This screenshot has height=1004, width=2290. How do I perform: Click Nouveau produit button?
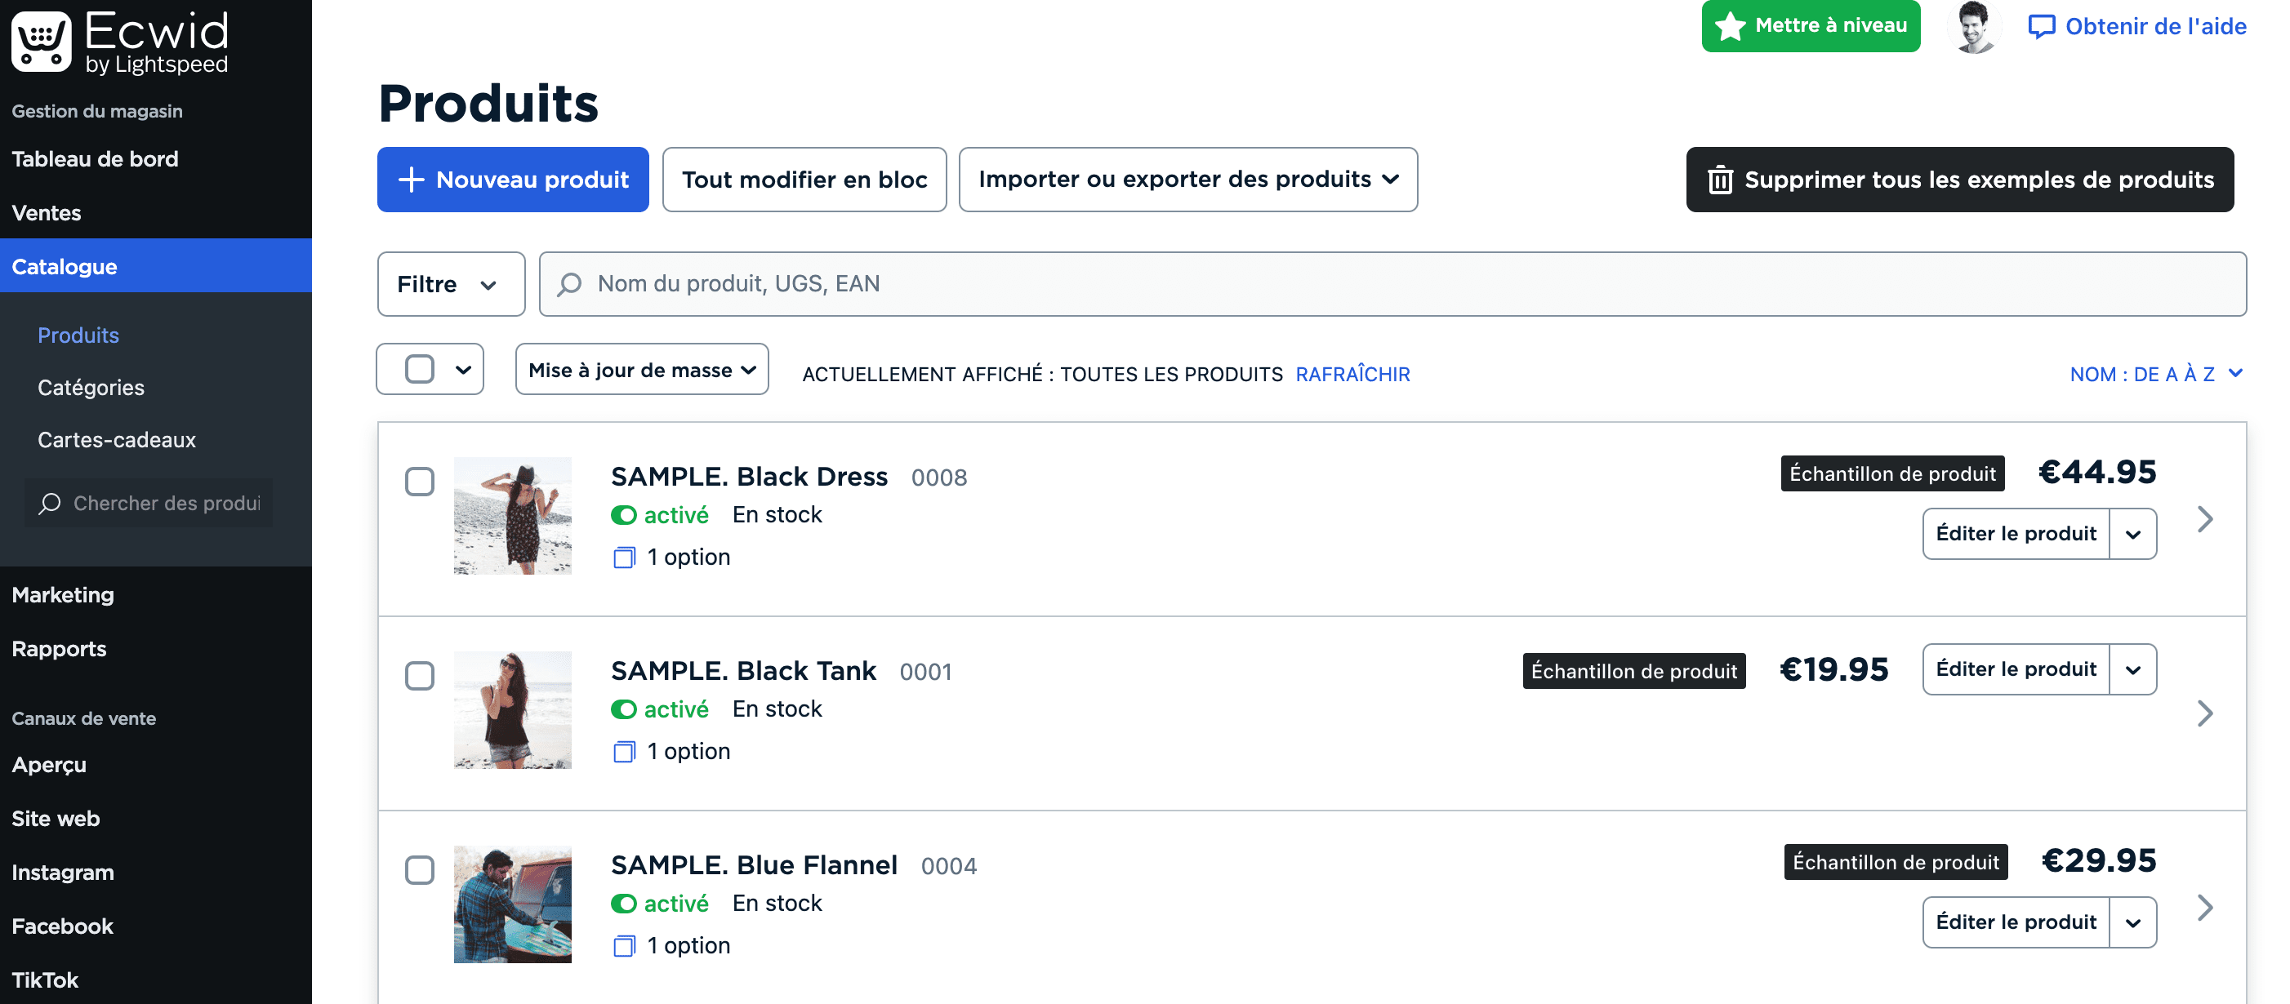click(513, 180)
